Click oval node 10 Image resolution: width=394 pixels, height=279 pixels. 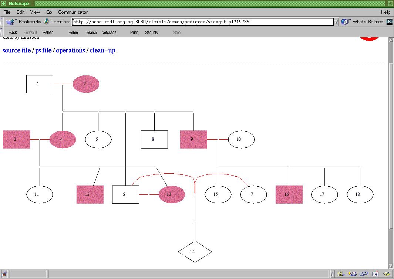pos(241,140)
